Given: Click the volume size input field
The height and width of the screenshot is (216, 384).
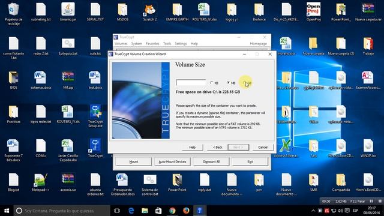Looking at the screenshot, I should point(191,83).
